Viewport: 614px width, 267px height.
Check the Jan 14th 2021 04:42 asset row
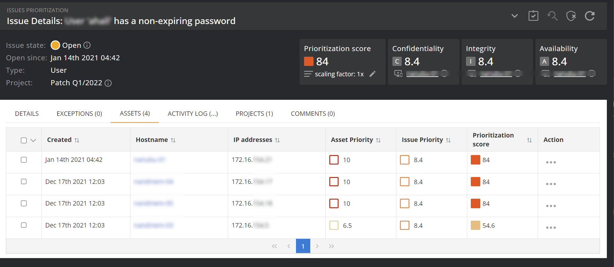tap(24, 160)
